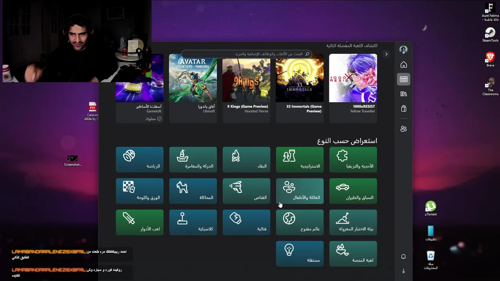The image size is (500, 281).
Task: Open the notifications bell icon
Action: click(404, 256)
